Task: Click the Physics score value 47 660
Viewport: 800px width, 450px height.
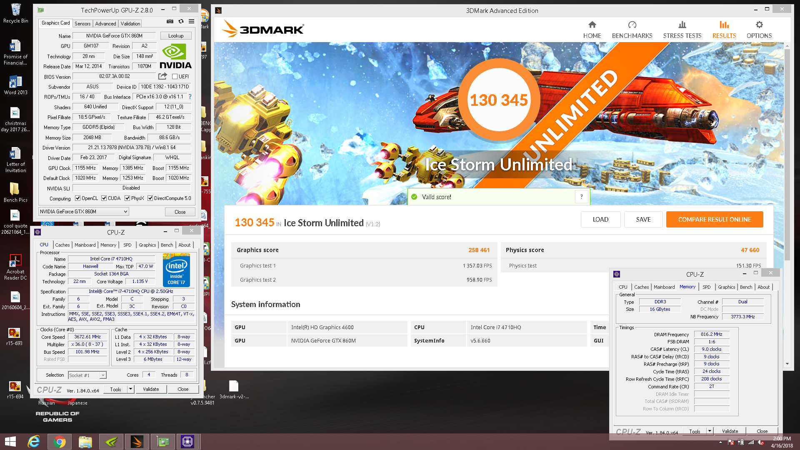Action: (750, 250)
